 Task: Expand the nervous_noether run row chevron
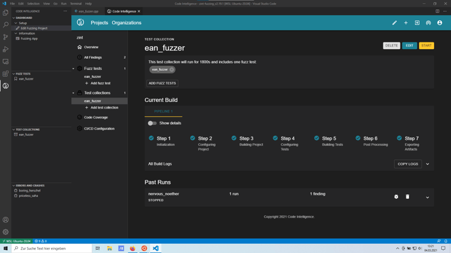(427, 197)
